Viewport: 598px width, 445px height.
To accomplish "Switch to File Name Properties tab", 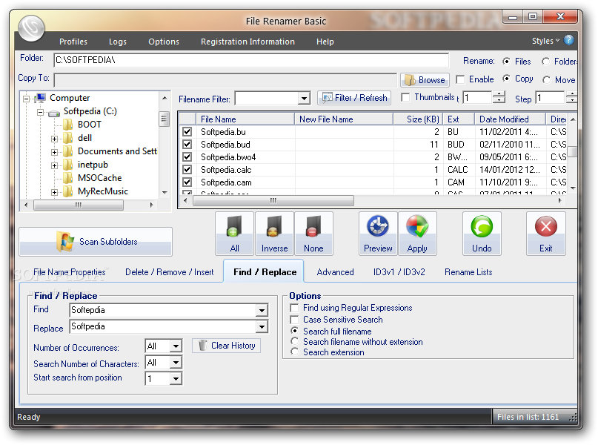I will click(70, 272).
